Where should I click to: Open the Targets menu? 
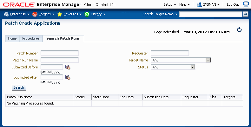pos(46,14)
